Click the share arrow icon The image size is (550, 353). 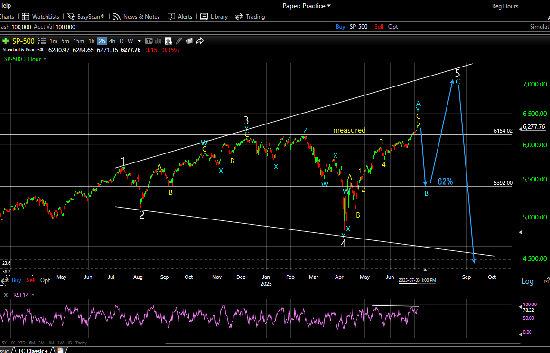click(x=200, y=41)
